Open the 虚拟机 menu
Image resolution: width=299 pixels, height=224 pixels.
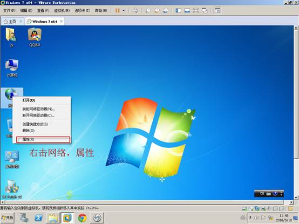coord(62,10)
